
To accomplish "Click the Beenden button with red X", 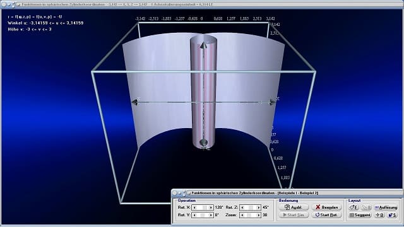I will point(326,207).
